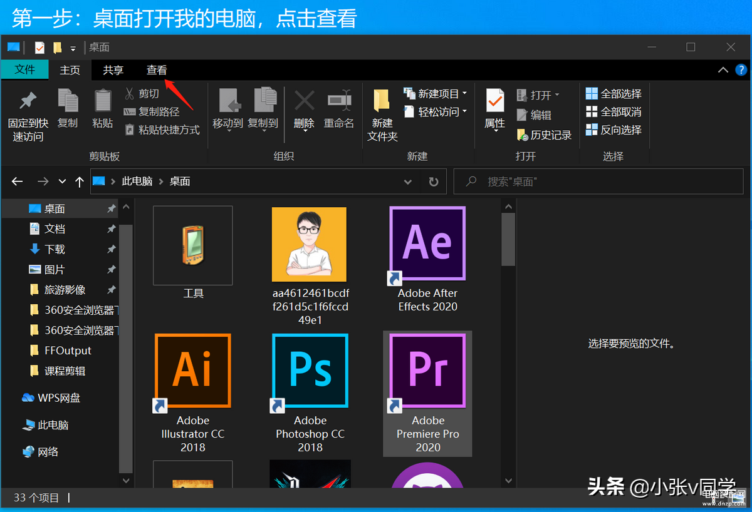This screenshot has width=752, height=512.
Task: Click the address bar refresh icon
Action: tap(433, 182)
